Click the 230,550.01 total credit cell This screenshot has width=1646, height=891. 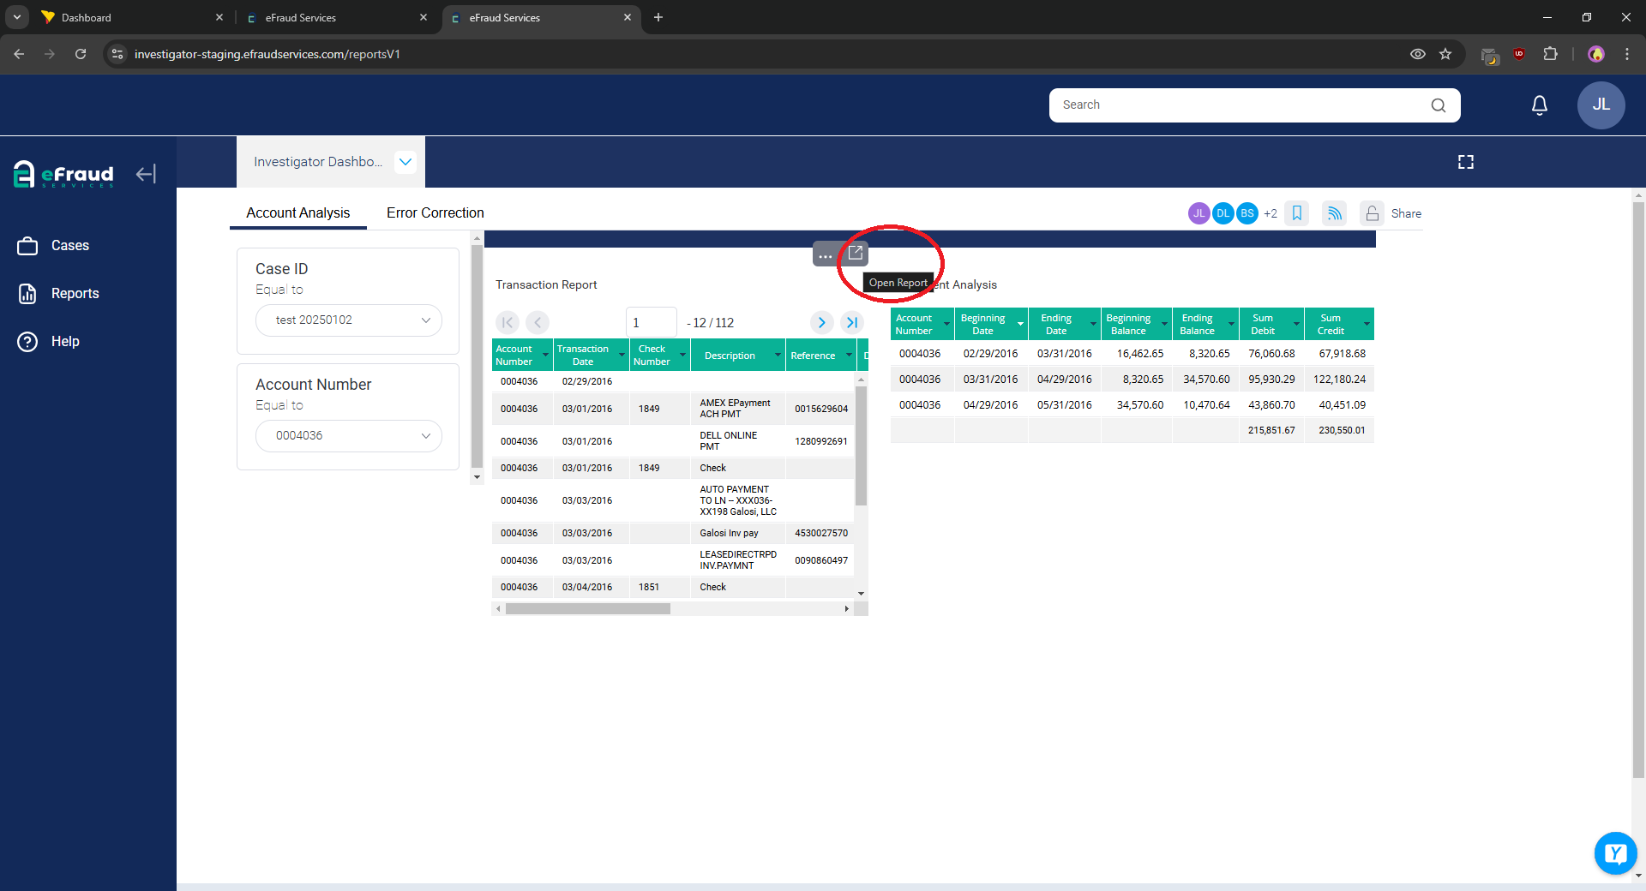[x=1341, y=430]
